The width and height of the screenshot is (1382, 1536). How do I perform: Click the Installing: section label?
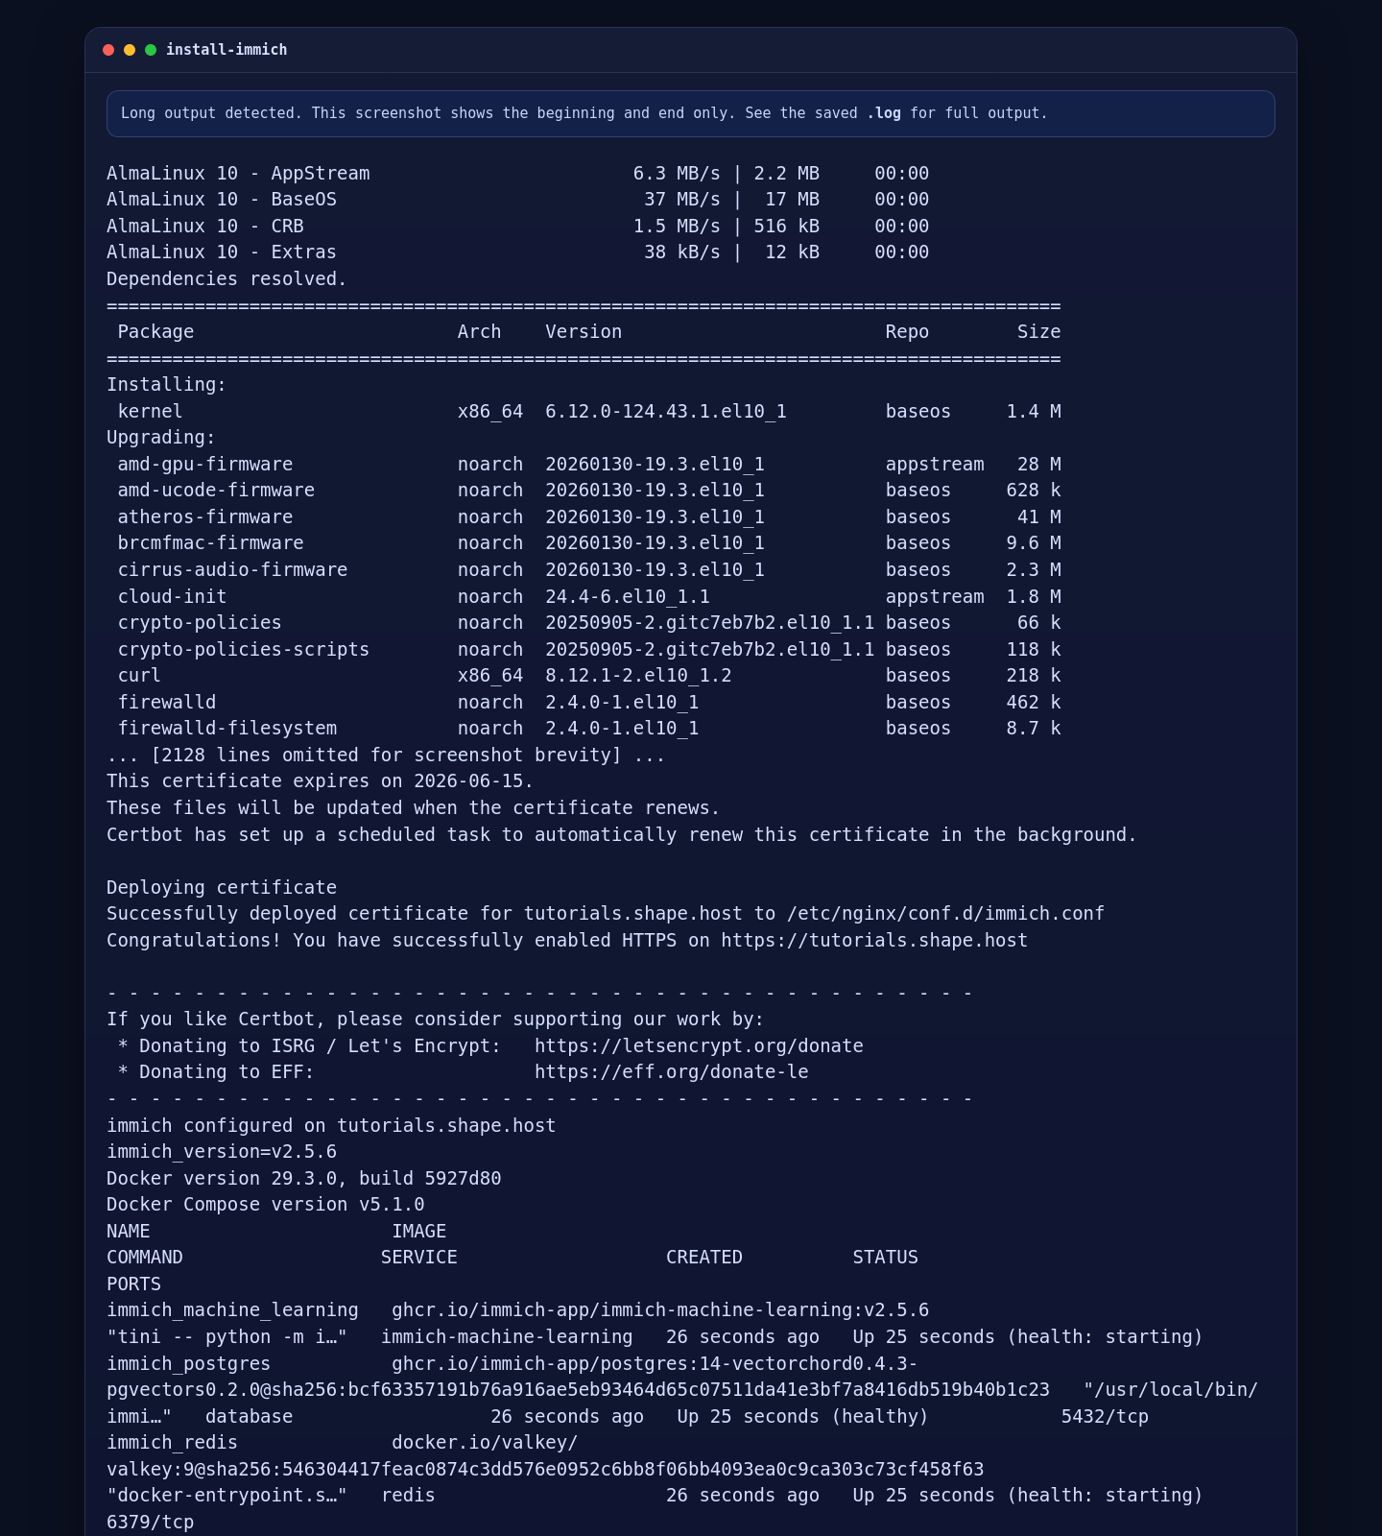pos(166,385)
